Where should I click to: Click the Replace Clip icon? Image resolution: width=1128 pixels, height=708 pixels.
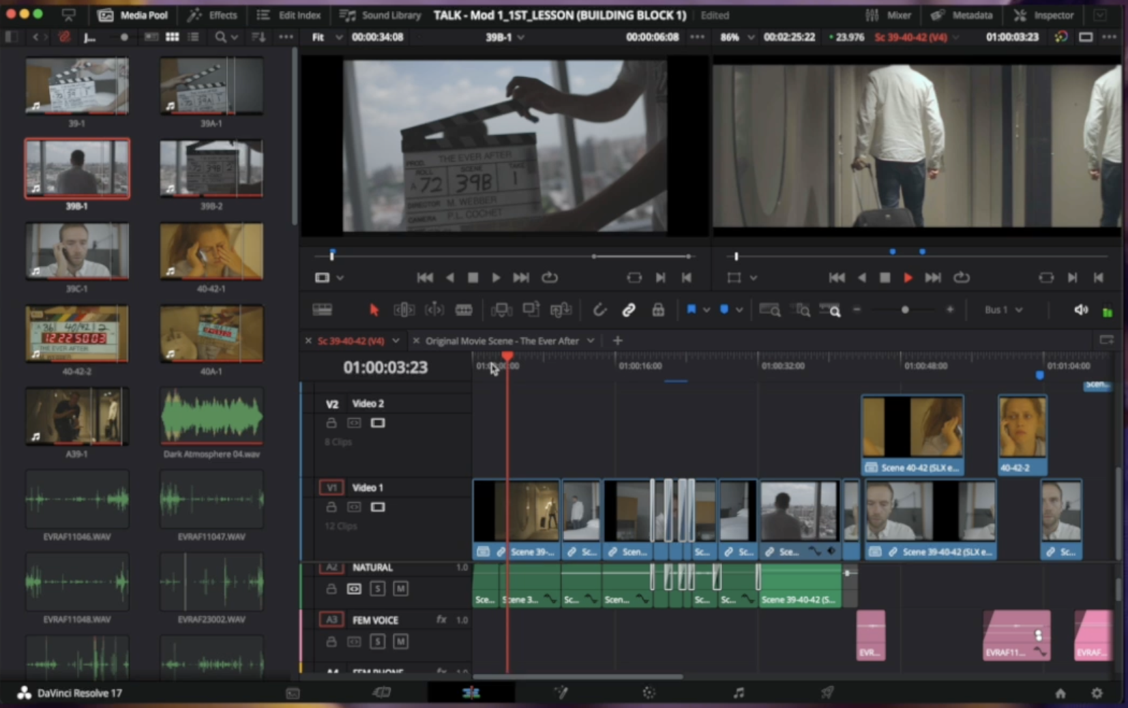(x=561, y=310)
